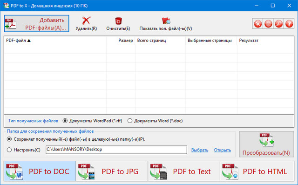Select Документы Word (*.doc) radio option

[x=130, y=121]
